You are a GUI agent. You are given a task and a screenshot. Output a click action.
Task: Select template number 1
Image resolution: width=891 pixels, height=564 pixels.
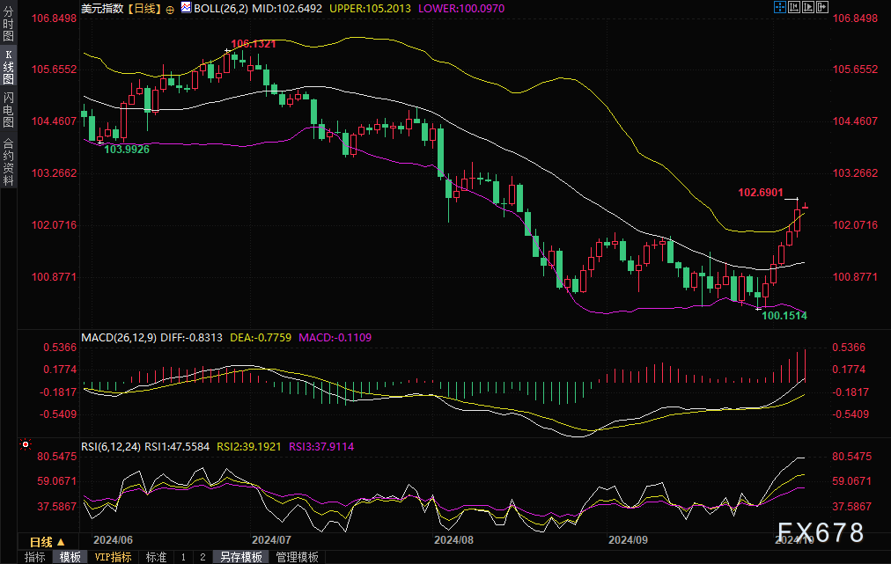[183, 557]
